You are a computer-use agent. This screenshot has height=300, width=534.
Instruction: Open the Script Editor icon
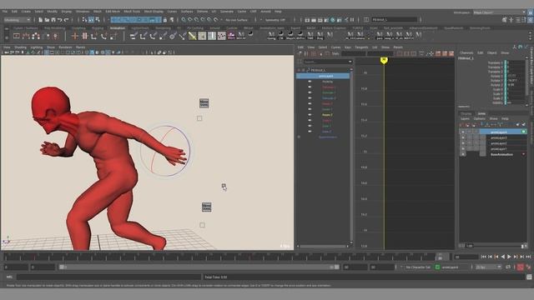pos(529,277)
